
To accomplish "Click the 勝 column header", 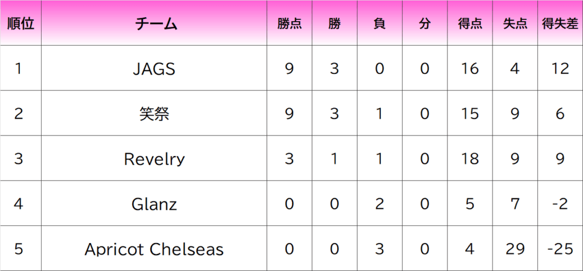I will pos(334,24).
